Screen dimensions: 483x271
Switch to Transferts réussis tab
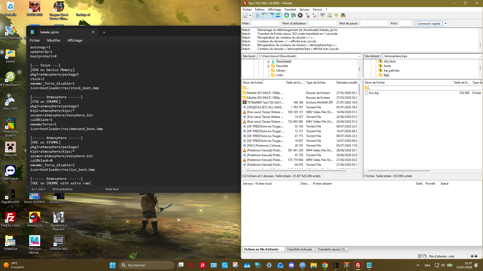coord(331,249)
